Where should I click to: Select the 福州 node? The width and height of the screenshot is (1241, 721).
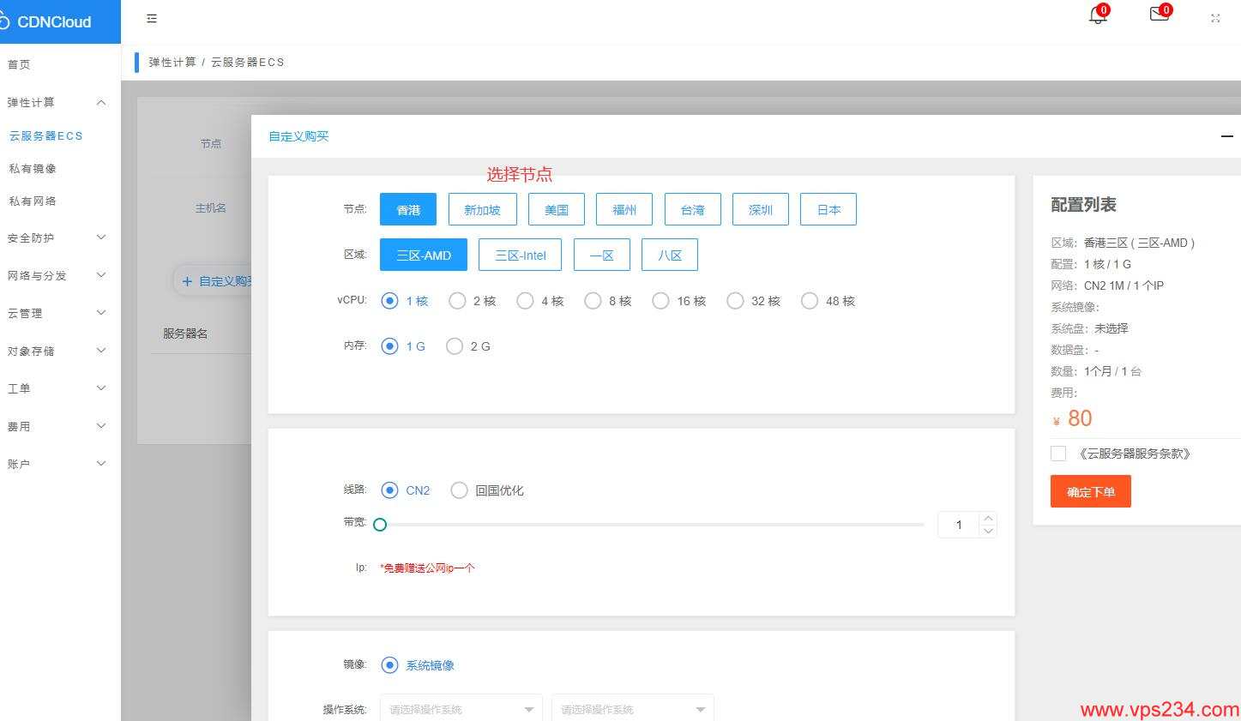pos(624,209)
